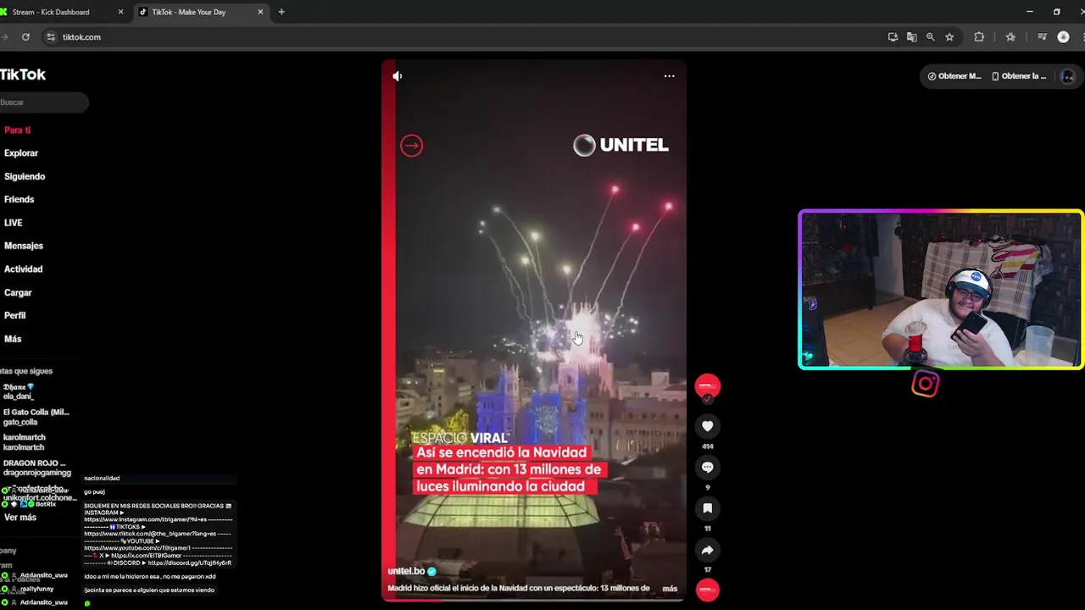1085x610 pixels.
Task: Bookmark this tab with star icon
Action: click(x=949, y=37)
